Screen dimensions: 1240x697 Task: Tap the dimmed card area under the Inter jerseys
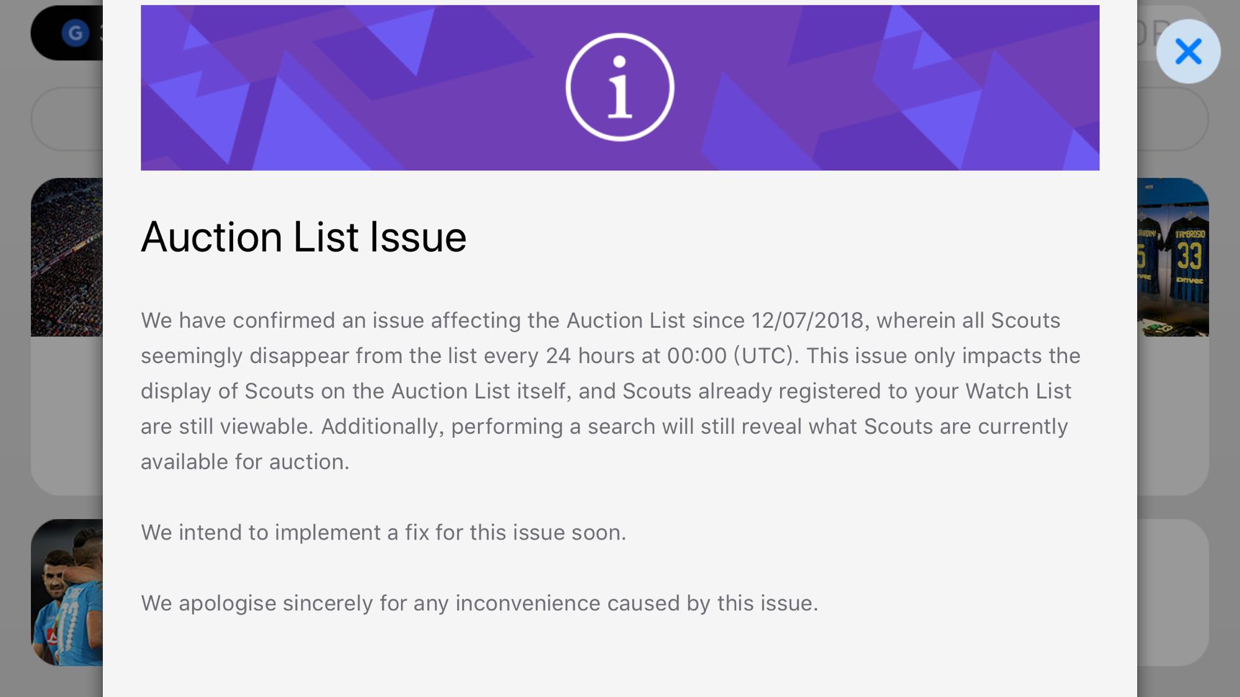(x=1172, y=415)
